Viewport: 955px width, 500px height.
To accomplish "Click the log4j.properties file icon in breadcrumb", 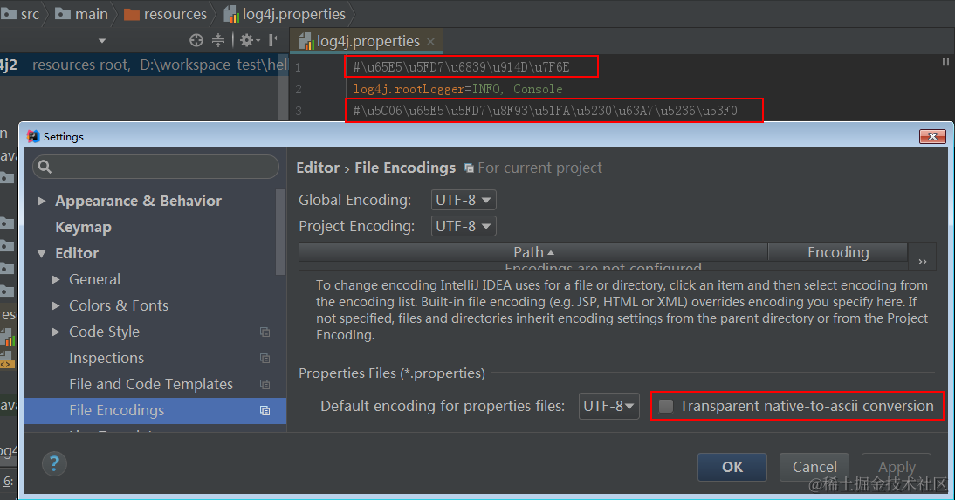I will coord(231,14).
